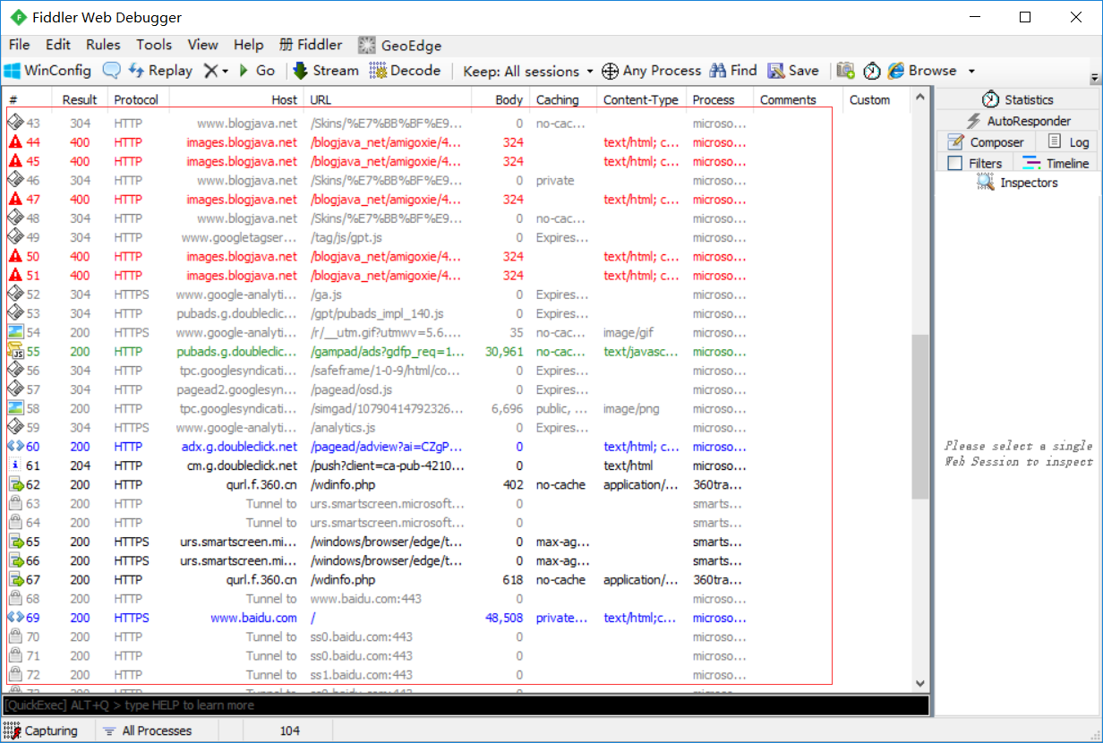Click the camera screenshot toolbar icon
1103x743 pixels.
pyautogui.click(x=845, y=71)
